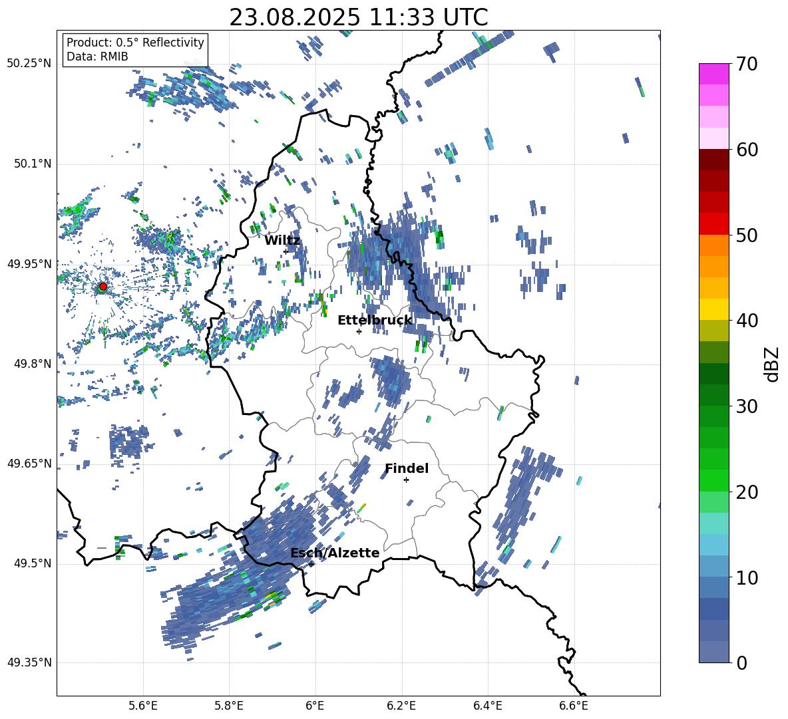Click the turquoise swatch below 20 dBZ

click(714, 523)
